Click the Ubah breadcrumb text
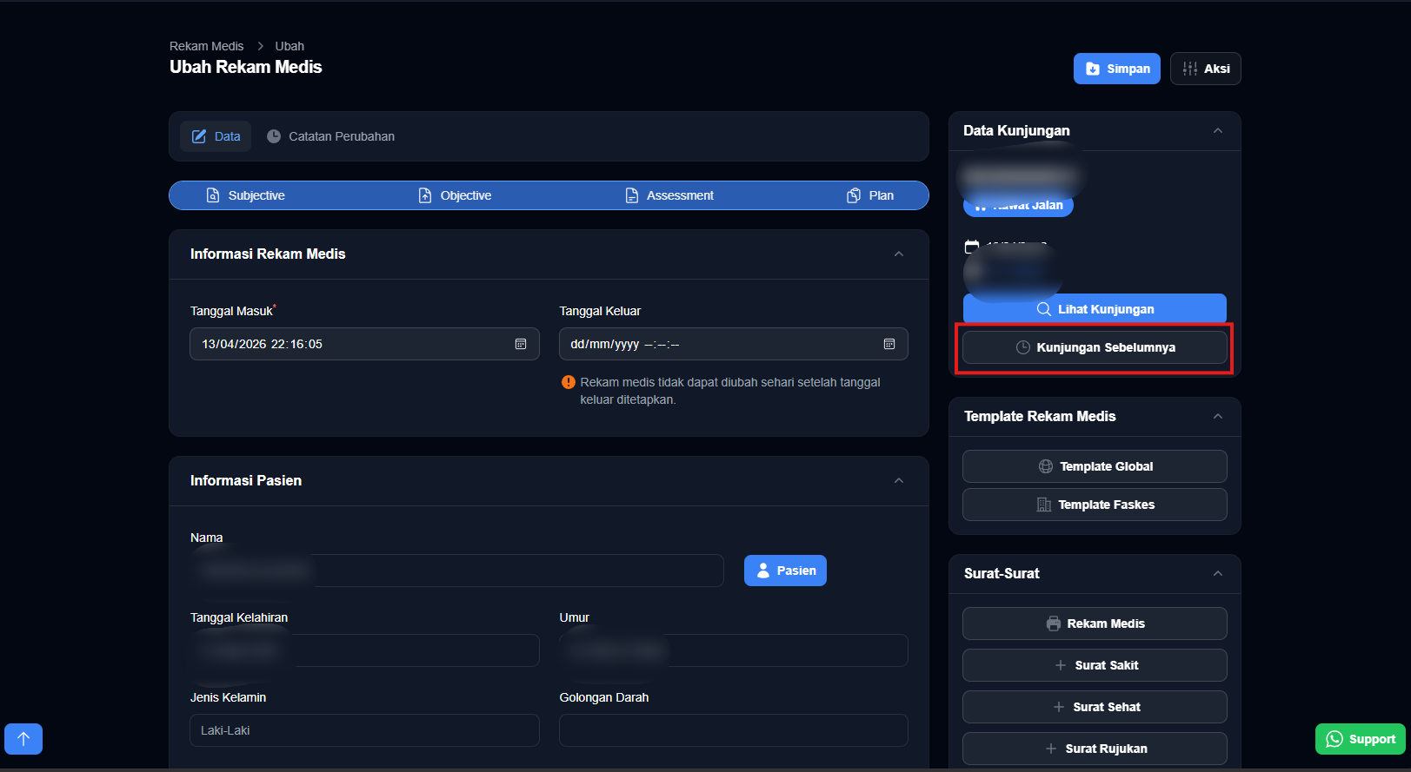Image resolution: width=1411 pixels, height=772 pixels. tap(290, 46)
